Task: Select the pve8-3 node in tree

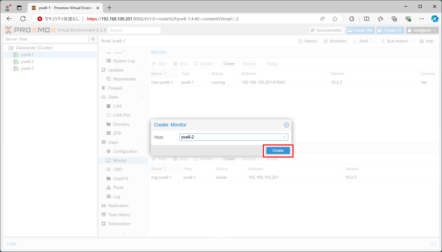Action: coord(27,69)
